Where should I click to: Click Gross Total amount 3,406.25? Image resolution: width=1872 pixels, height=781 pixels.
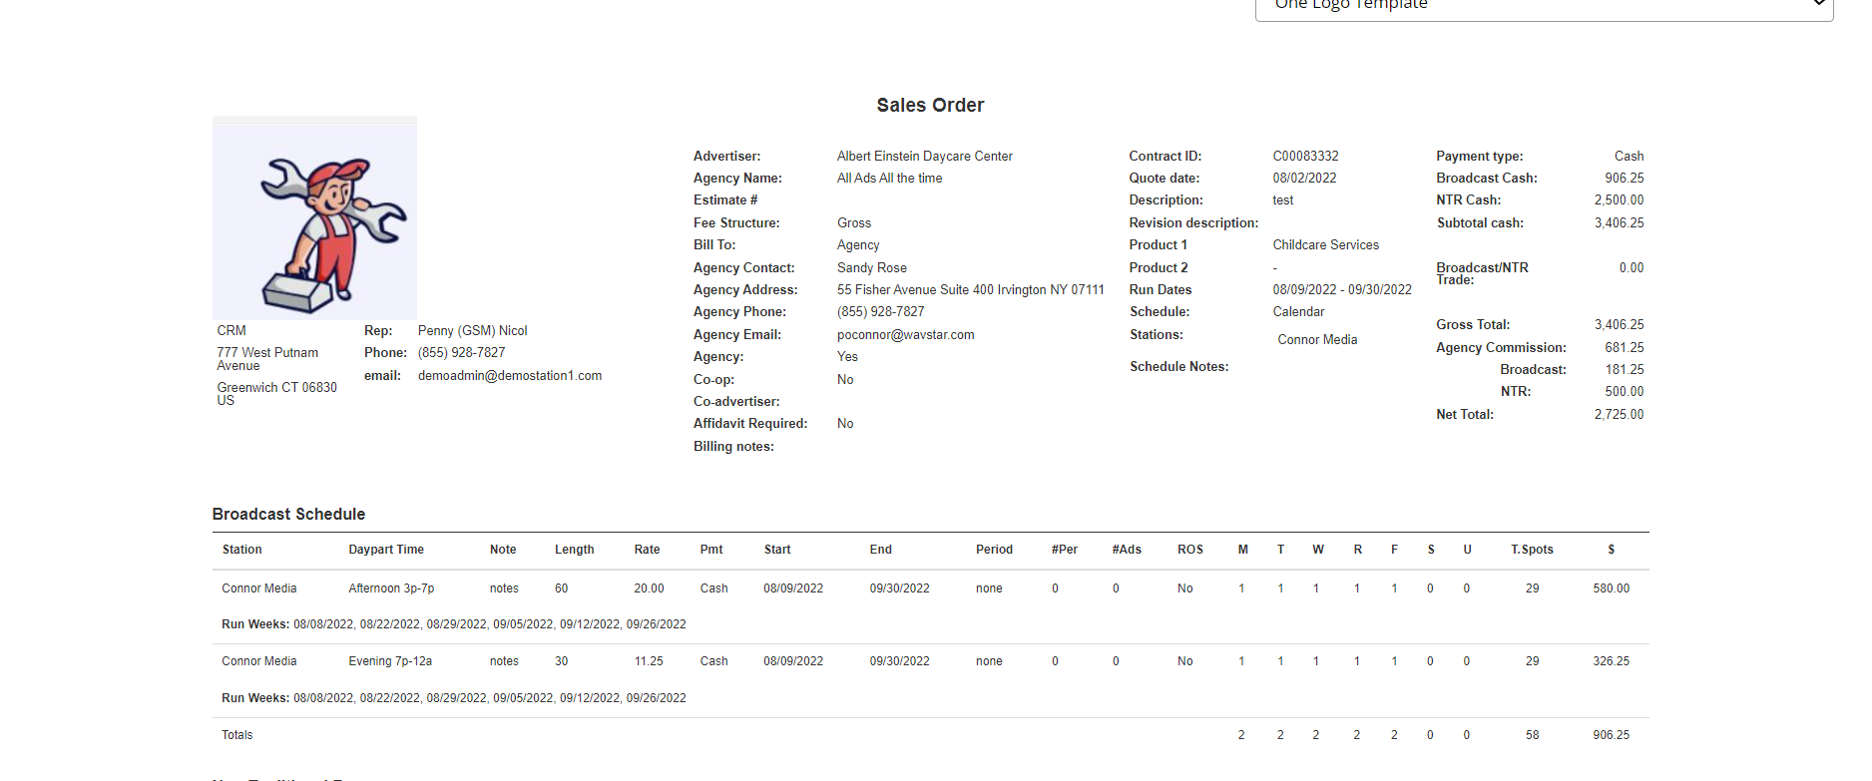click(x=1619, y=325)
